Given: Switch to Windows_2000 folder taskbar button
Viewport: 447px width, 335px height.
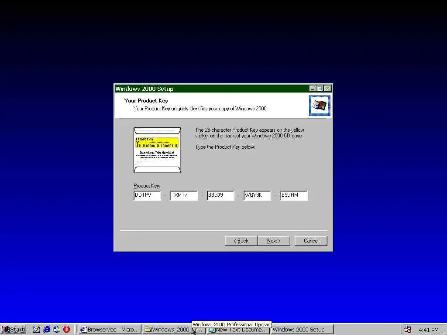Looking at the screenshot, I should point(174,329).
